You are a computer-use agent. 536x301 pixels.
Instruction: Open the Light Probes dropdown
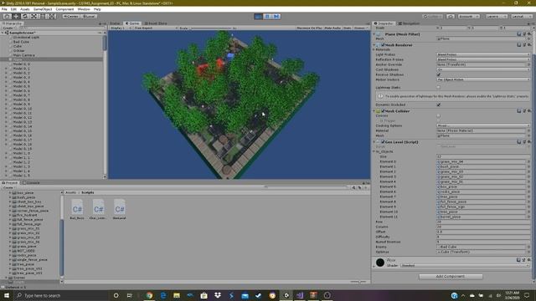pos(483,54)
